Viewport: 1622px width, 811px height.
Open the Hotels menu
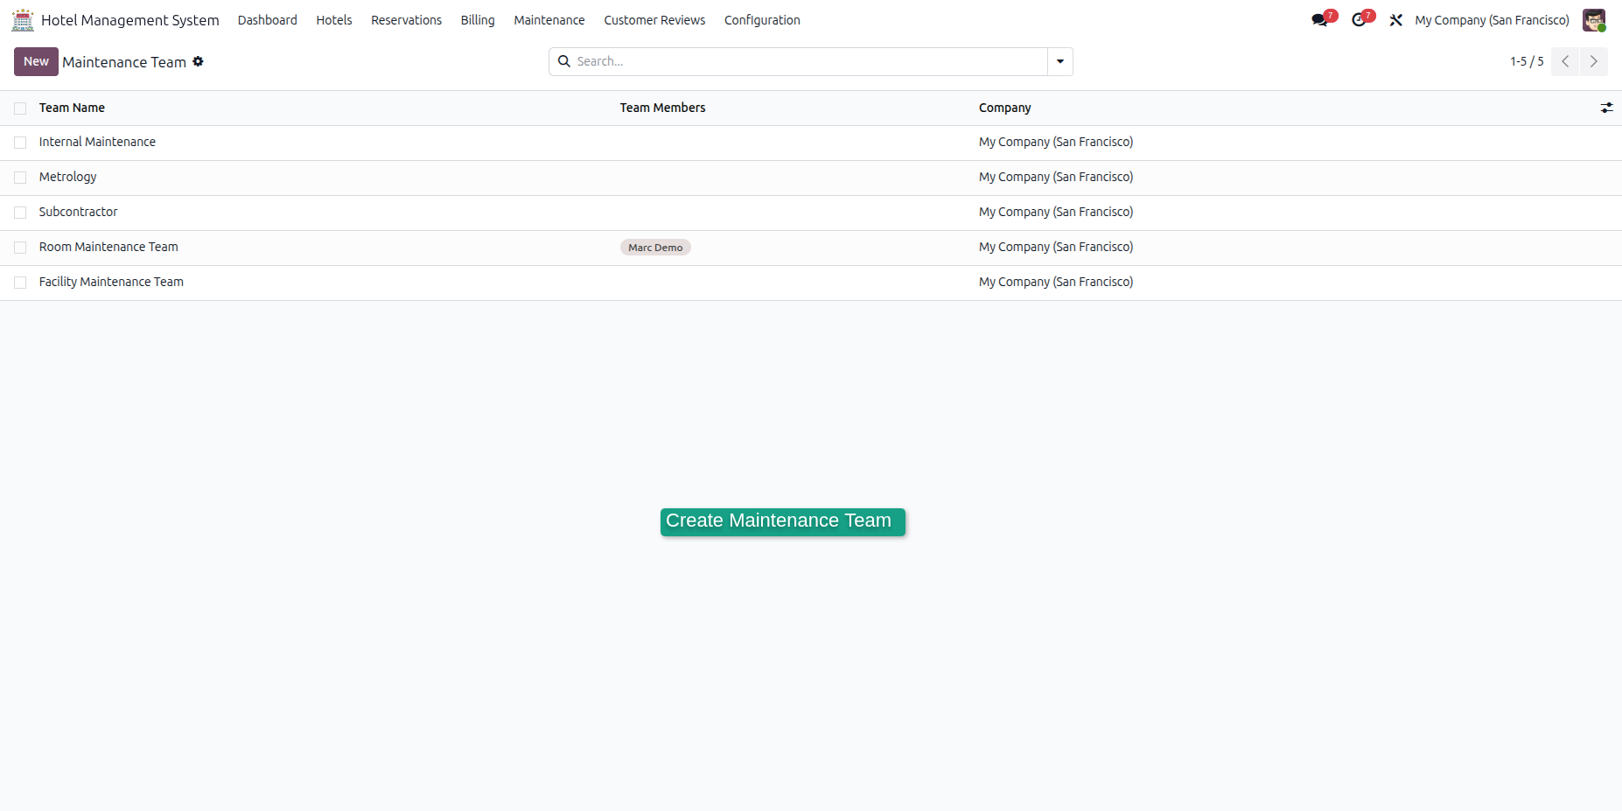(334, 20)
